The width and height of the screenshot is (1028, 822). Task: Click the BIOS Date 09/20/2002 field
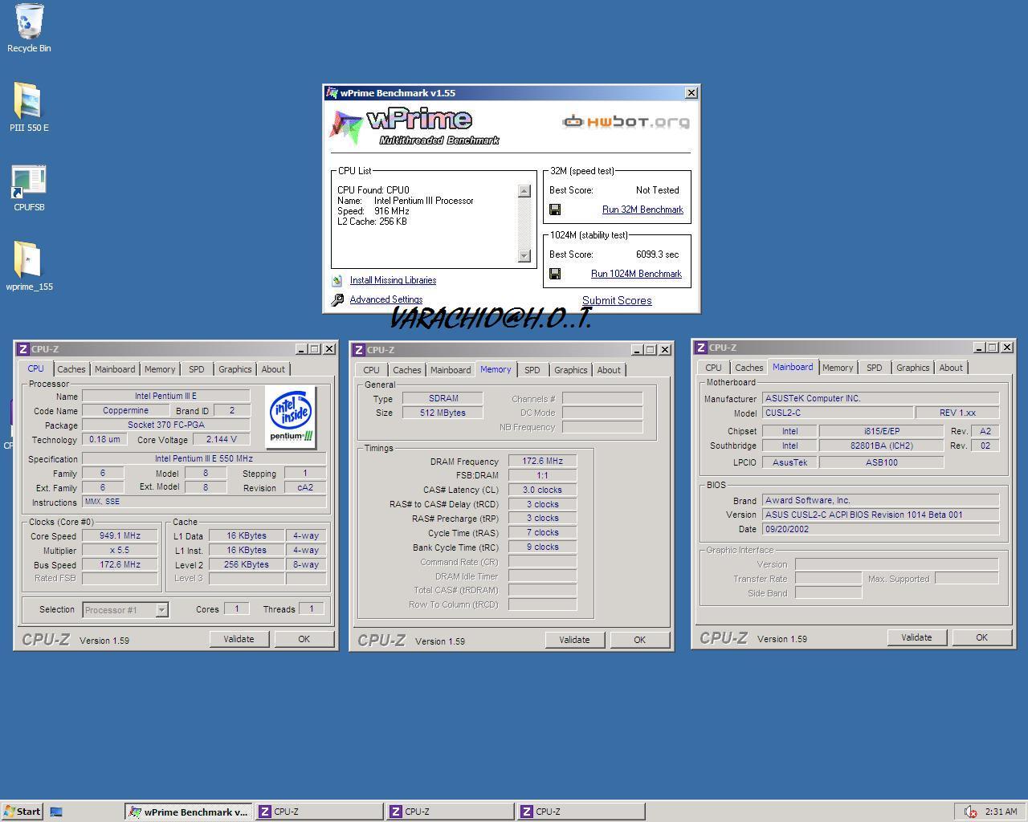click(x=880, y=530)
